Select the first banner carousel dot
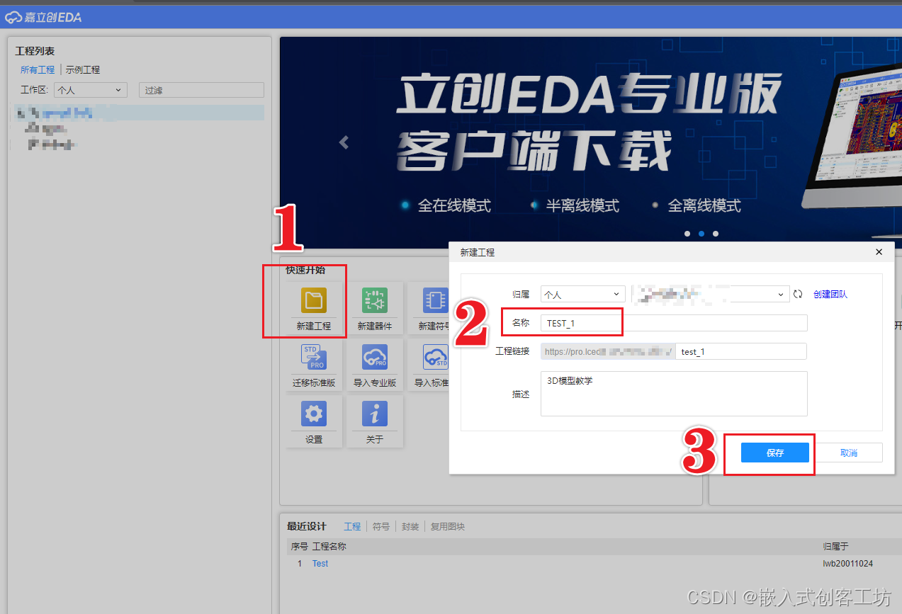Screen dimensions: 902x614 [x=687, y=233]
